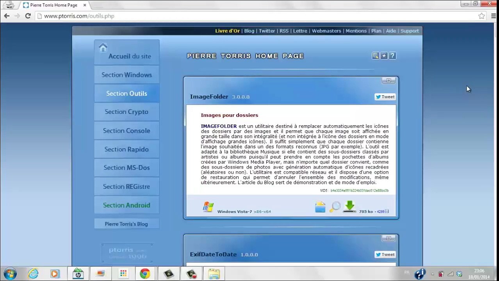The height and width of the screenshot is (281, 499).
Task: Go to Accueil du site
Action: coord(127,52)
